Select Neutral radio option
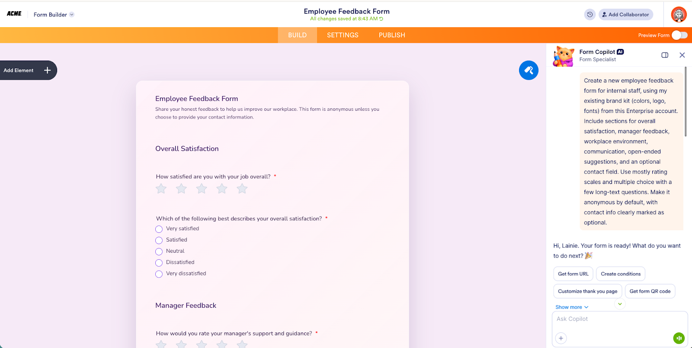This screenshot has width=692, height=348. [x=159, y=251]
